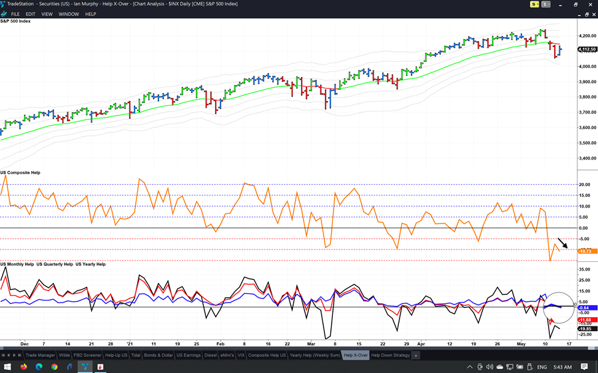
Task: Click the yellow S symbol link icon
Action: [533, 5]
